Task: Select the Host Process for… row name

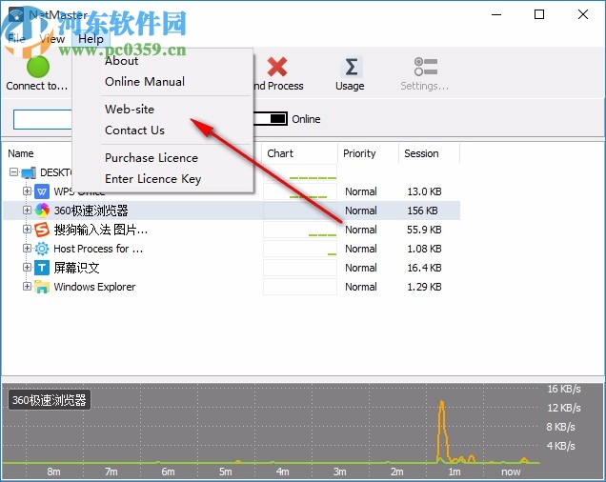Action: [98, 249]
